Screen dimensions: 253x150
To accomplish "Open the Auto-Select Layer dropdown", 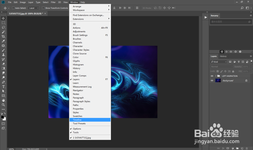I will [34, 8].
